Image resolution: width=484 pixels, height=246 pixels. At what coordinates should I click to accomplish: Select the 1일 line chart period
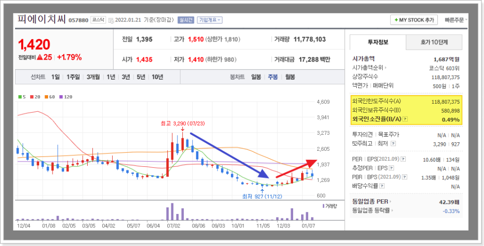56,77
